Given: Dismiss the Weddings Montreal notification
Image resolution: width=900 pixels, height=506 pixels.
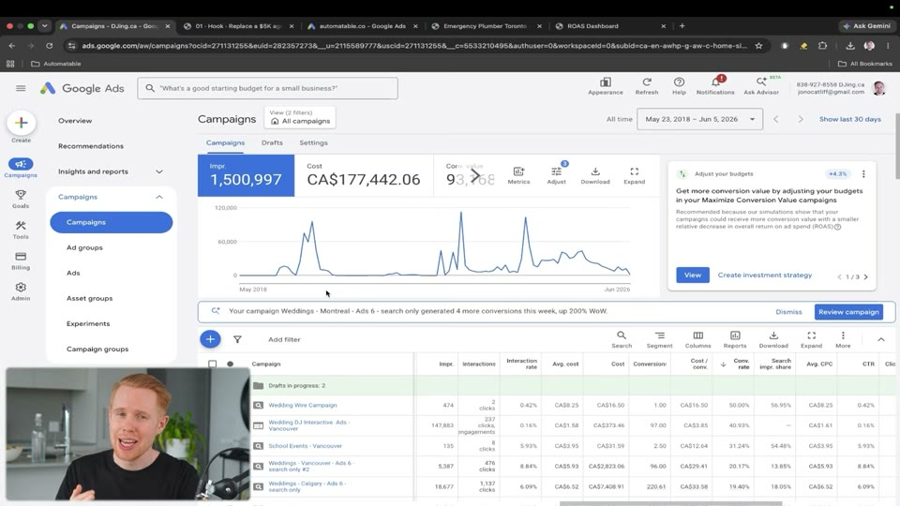Looking at the screenshot, I should click(x=788, y=311).
